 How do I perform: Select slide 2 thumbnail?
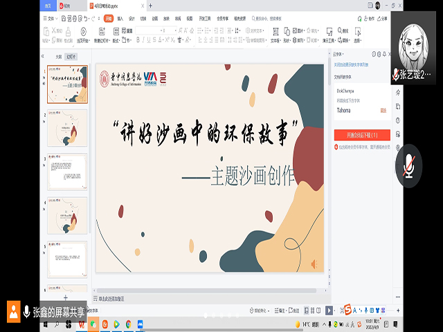pyautogui.click(x=67, y=128)
